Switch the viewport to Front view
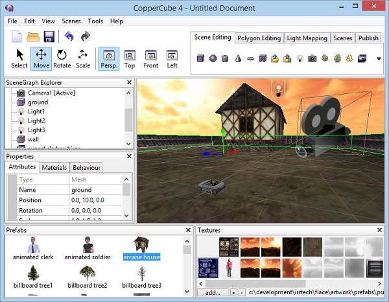The image size is (389, 302). tap(150, 58)
